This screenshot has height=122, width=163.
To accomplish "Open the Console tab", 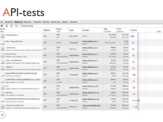I will [x=73, y=22].
